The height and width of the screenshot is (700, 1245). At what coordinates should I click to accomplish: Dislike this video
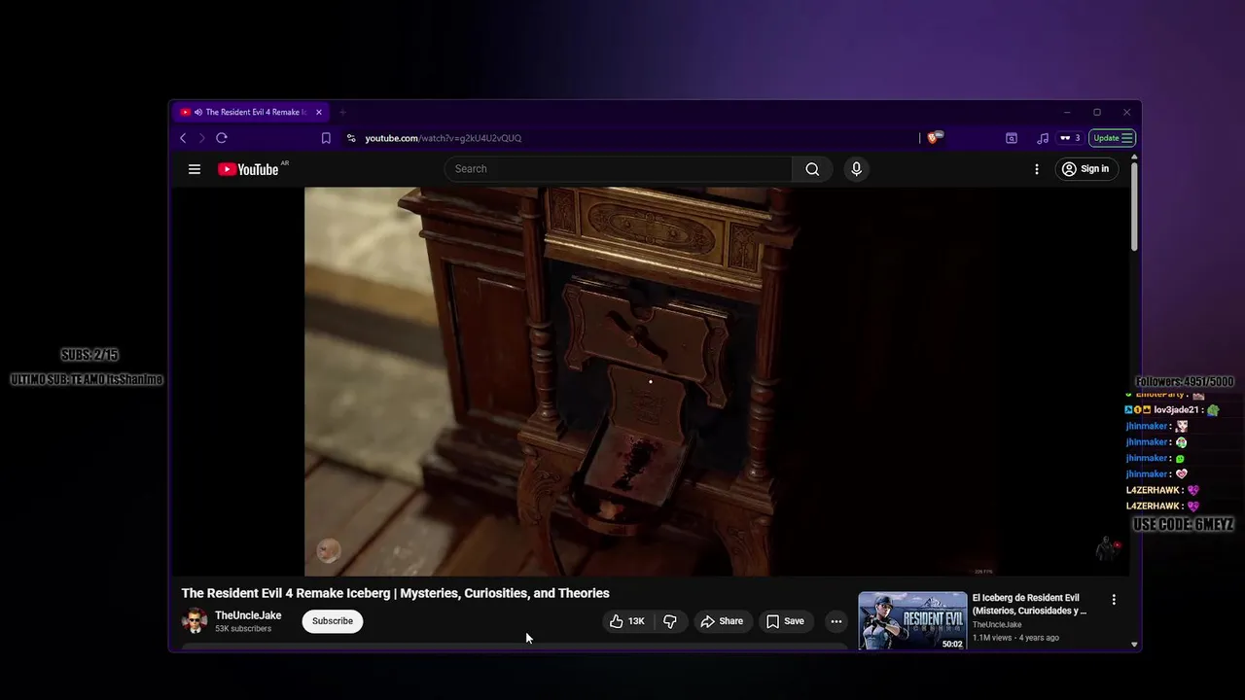tap(670, 621)
